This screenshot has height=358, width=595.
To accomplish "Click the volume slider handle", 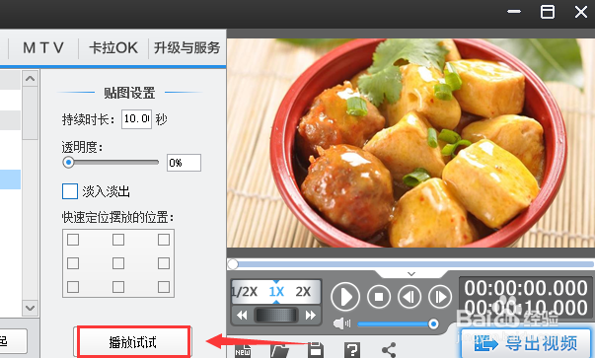I will click(433, 323).
